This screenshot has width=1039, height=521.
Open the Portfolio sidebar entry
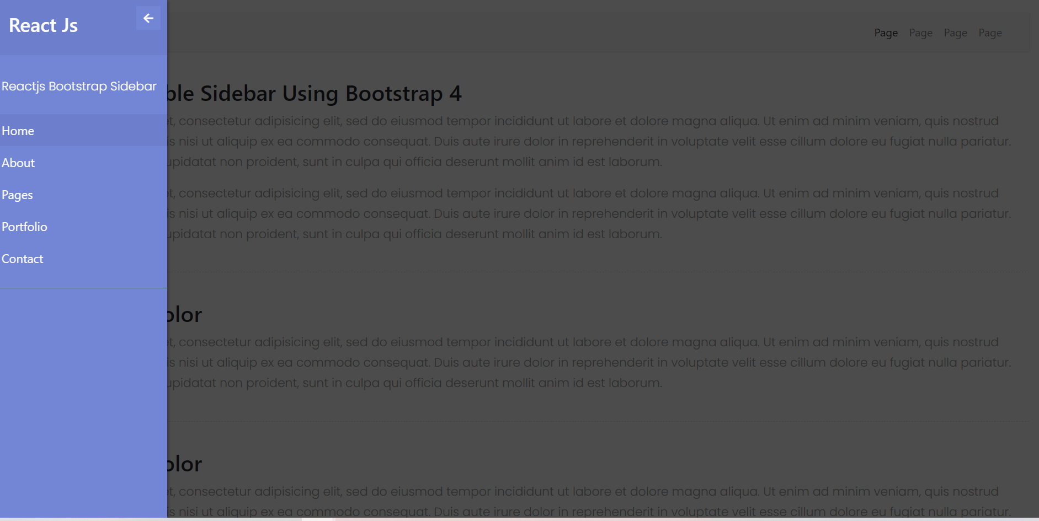click(24, 226)
